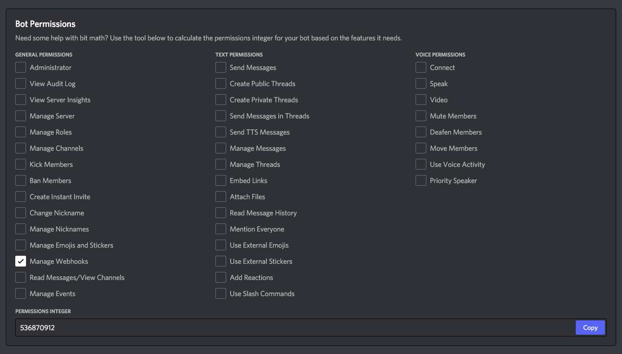
Task: Enable the Embed Links permission
Action: 220,180
